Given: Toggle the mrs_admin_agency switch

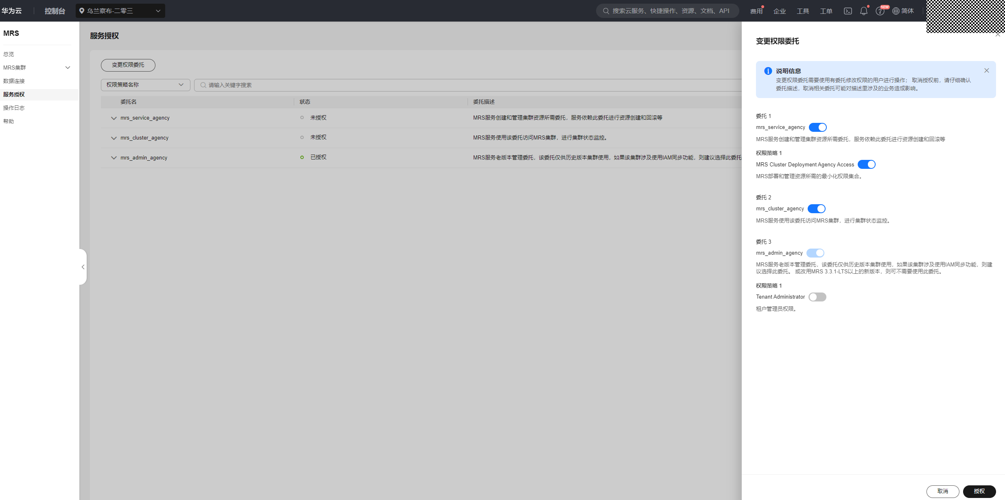Looking at the screenshot, I should point(815,253).
